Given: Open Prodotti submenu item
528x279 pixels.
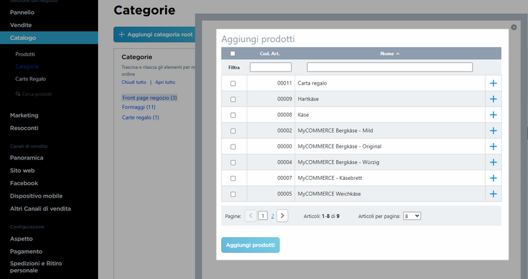Looking at the screenshot, I should pos(25,54).
